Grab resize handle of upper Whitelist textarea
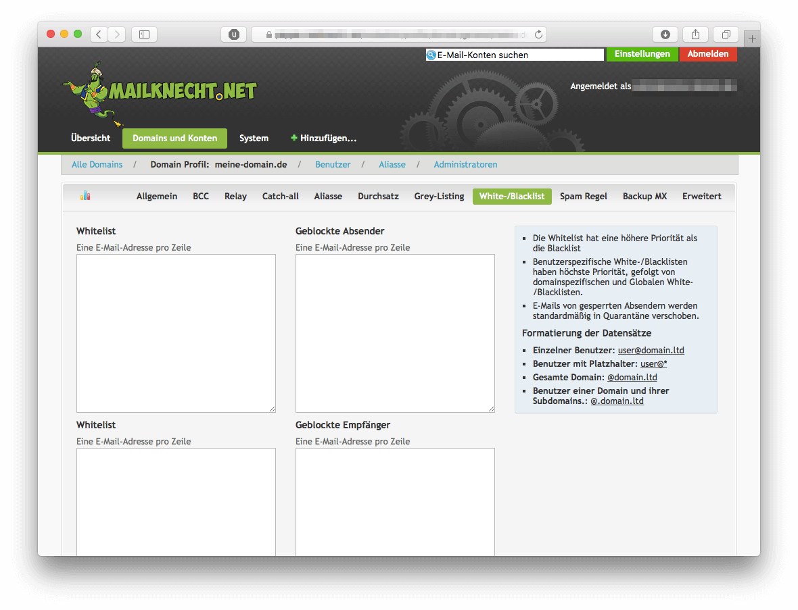 tap(273, 409)
